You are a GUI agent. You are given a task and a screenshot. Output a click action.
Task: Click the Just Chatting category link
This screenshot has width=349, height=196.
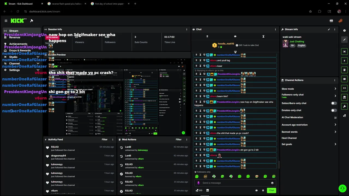point(297,42)
